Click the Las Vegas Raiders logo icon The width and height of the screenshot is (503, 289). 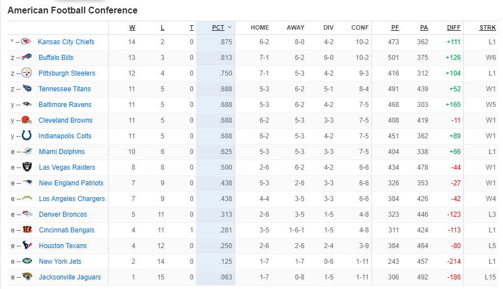27,167
